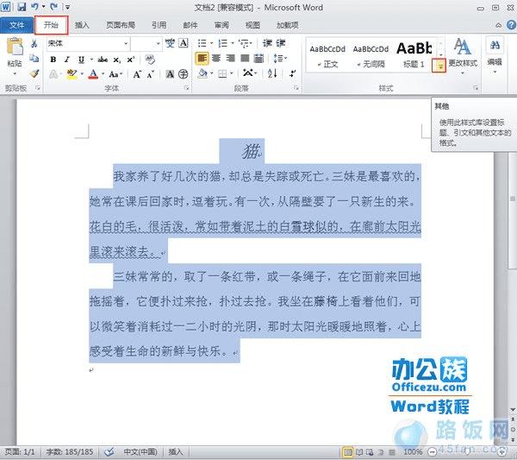The width and height of the screenshot is (517, 460).
Task: Toggle center alignment
Action: pyautogui.click(x=216, y=59)
